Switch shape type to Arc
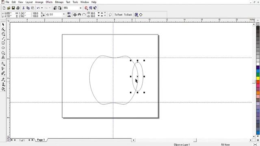 click(84, 15)
